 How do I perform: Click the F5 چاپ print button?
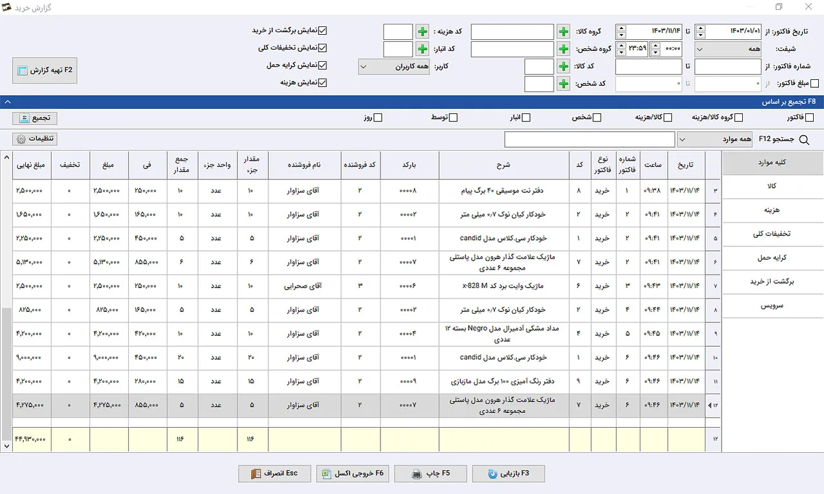tap(431, 473)
